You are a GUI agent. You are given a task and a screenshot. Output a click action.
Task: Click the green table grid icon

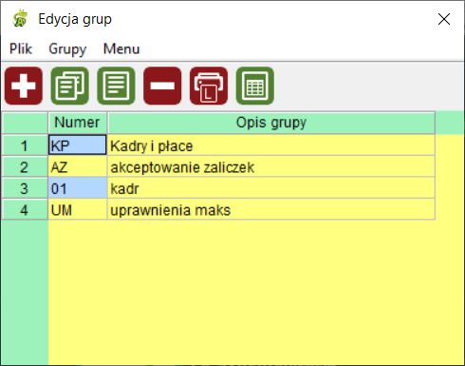click(x=255, y=86)
